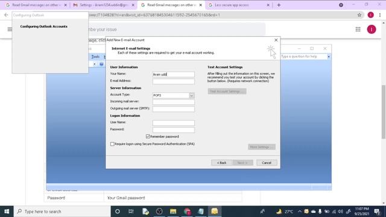Viewport: 386px width, 217px height.
Task: Click the Incoming mail server field
Action: pos(173,102)
